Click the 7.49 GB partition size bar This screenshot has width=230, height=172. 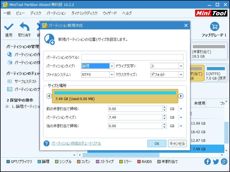pos(115,96)
